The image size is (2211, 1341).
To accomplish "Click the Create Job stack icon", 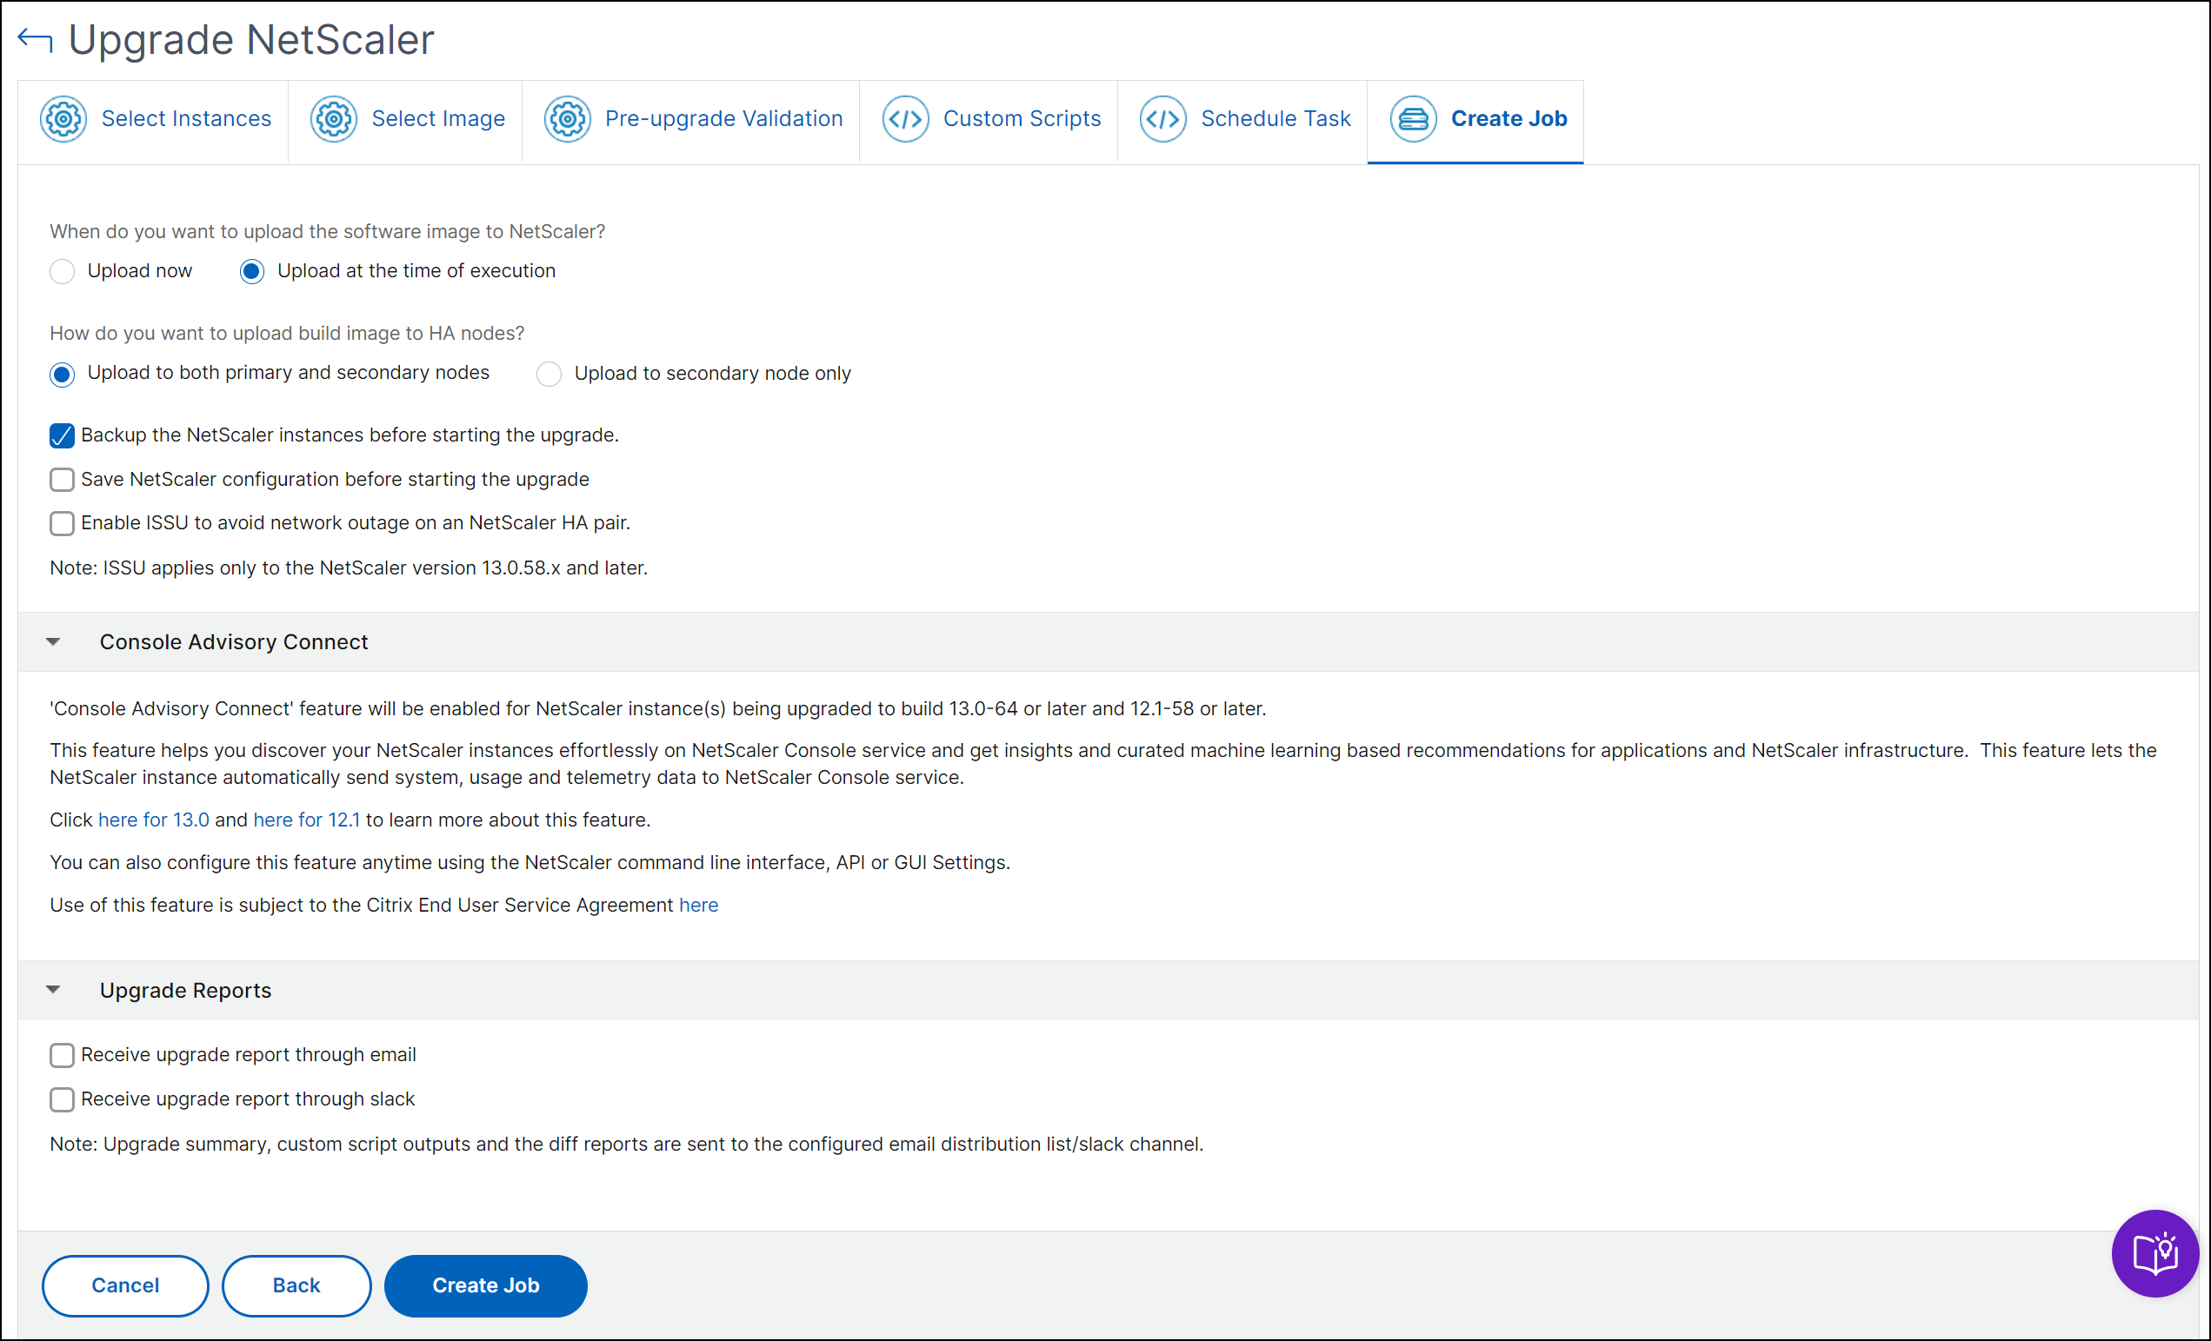I will (x=1413, y=118).
